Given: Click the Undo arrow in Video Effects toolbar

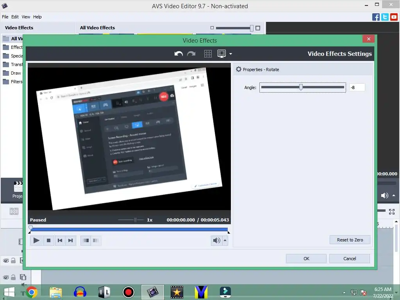Looking at the screenshot, I should (x=179, y=54).
